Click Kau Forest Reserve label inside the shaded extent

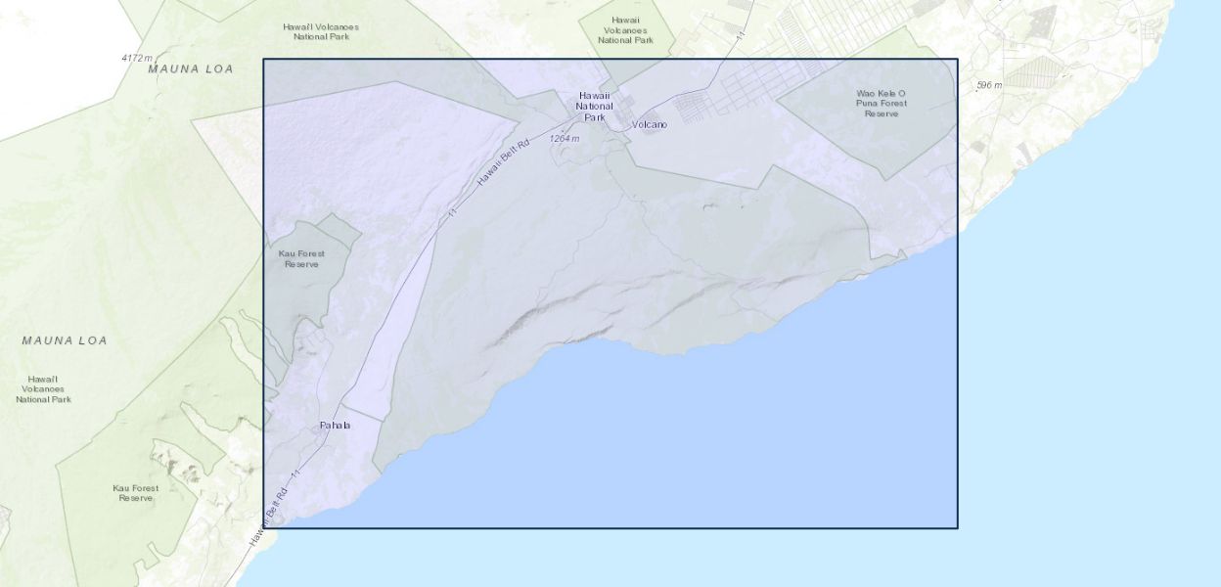[301, 258]
